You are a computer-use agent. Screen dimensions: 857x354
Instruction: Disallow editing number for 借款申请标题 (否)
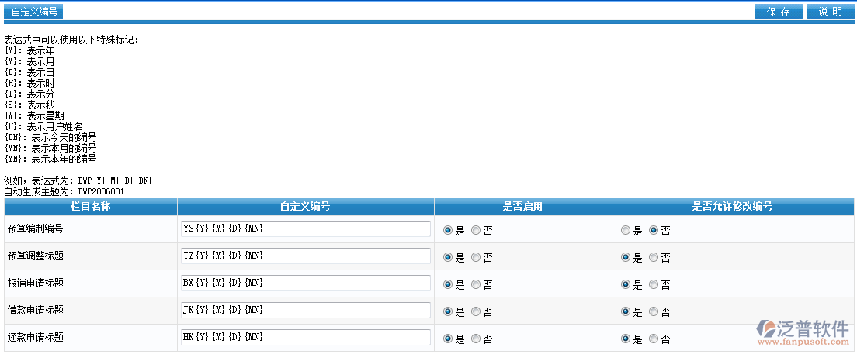(x=653, y=311)
